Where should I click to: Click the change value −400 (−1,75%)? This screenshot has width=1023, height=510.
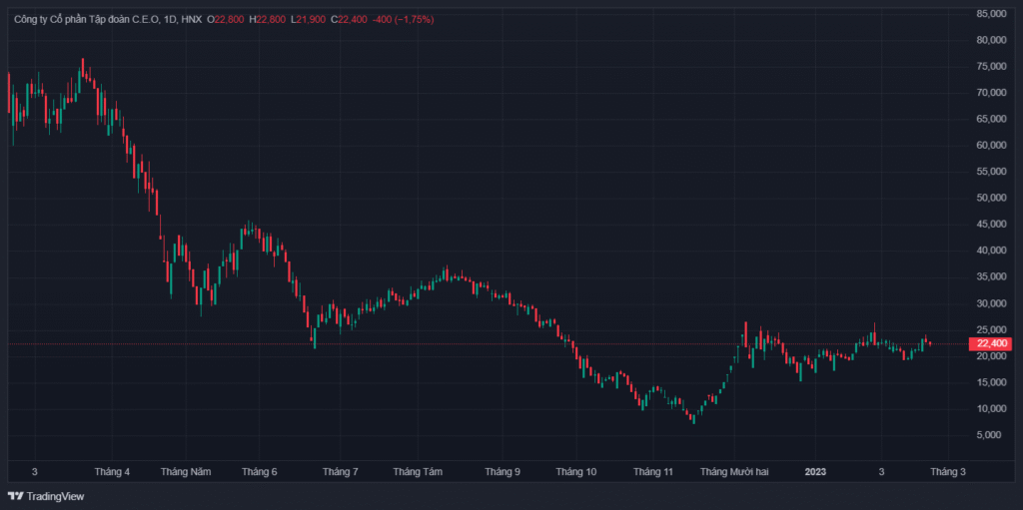404,20
